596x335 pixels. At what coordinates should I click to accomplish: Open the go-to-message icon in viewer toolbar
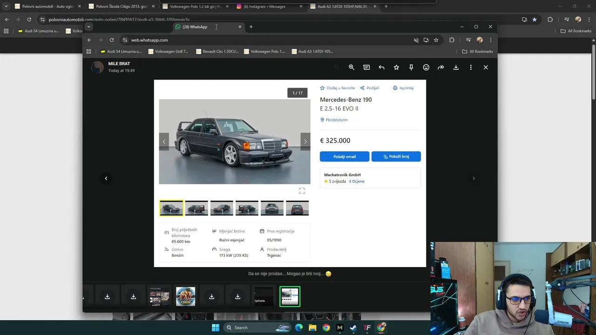(366, 67)
